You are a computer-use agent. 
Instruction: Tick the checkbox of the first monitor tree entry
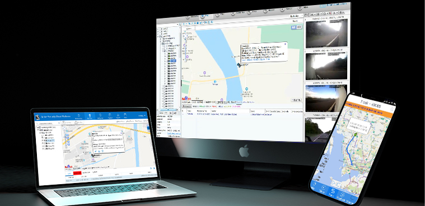pos(162,29)
